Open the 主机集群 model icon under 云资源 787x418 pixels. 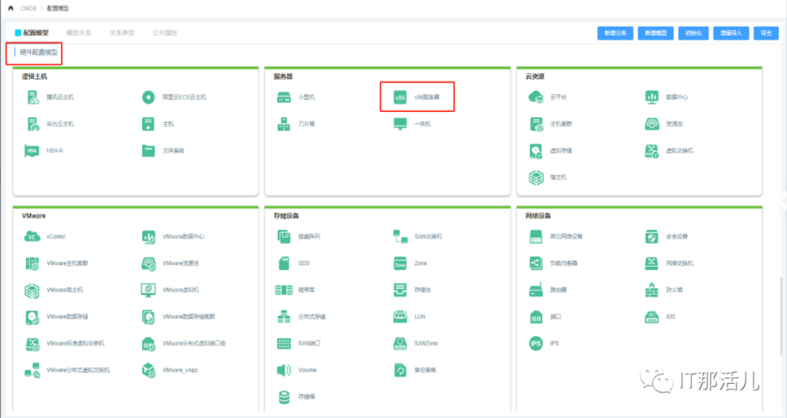537,124
